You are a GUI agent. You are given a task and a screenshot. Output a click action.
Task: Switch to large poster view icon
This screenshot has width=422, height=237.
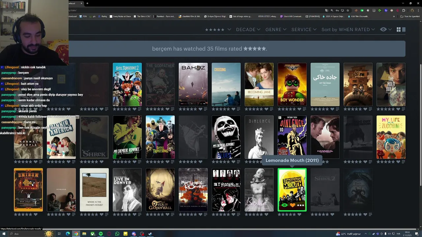(404, 30)
